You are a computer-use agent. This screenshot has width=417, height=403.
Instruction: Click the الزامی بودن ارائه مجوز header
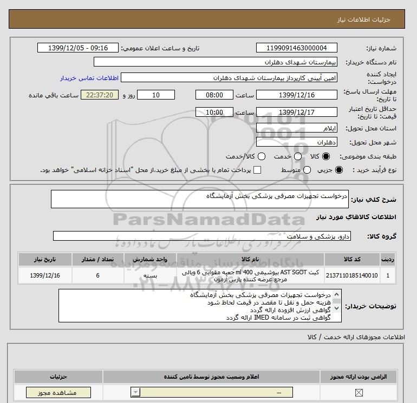359,376
